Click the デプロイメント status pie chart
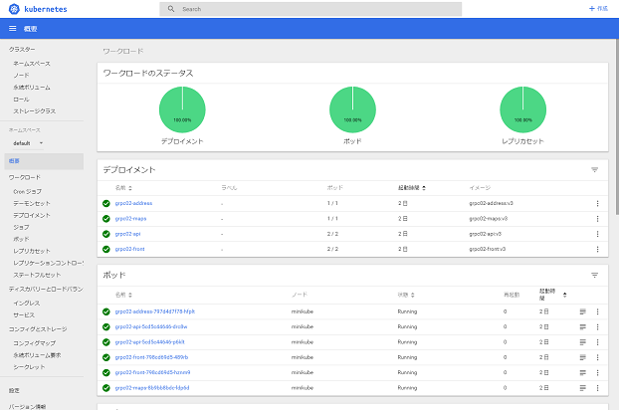Viewport: 619px width, 410px height. tap(182, 109)
